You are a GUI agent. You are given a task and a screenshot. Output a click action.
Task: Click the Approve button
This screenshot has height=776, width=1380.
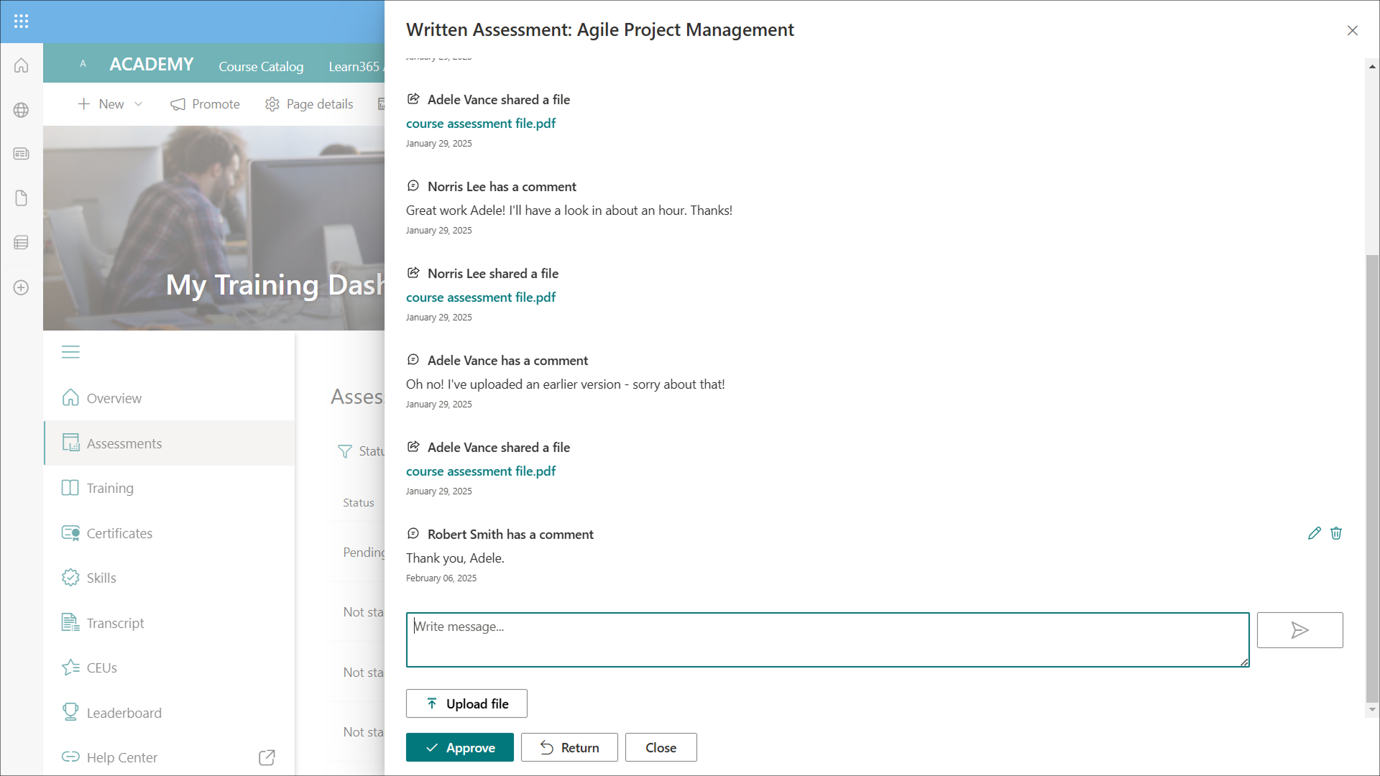[460, 747]
